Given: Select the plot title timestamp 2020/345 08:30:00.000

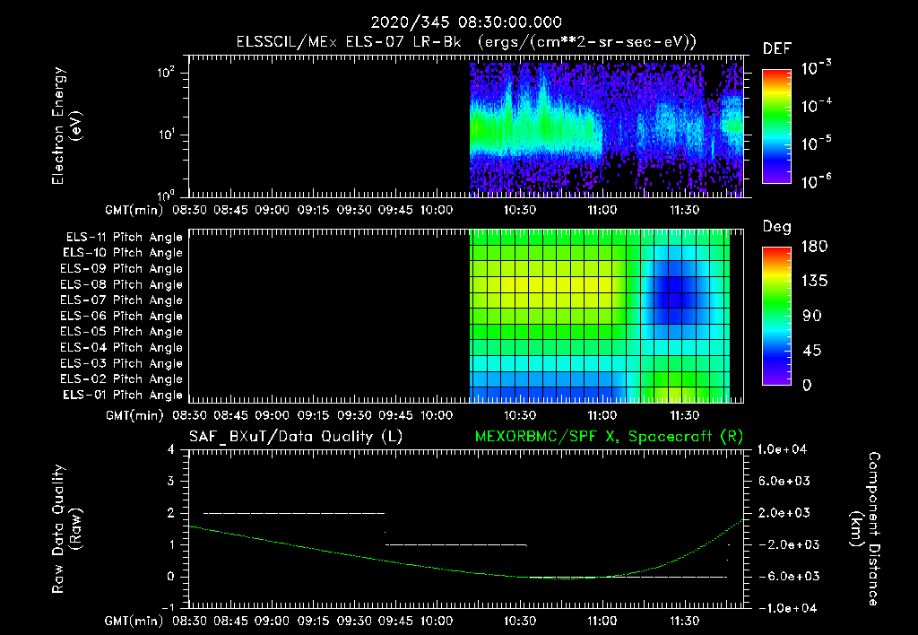Looking at the screenshot, I should click(466, 22).
